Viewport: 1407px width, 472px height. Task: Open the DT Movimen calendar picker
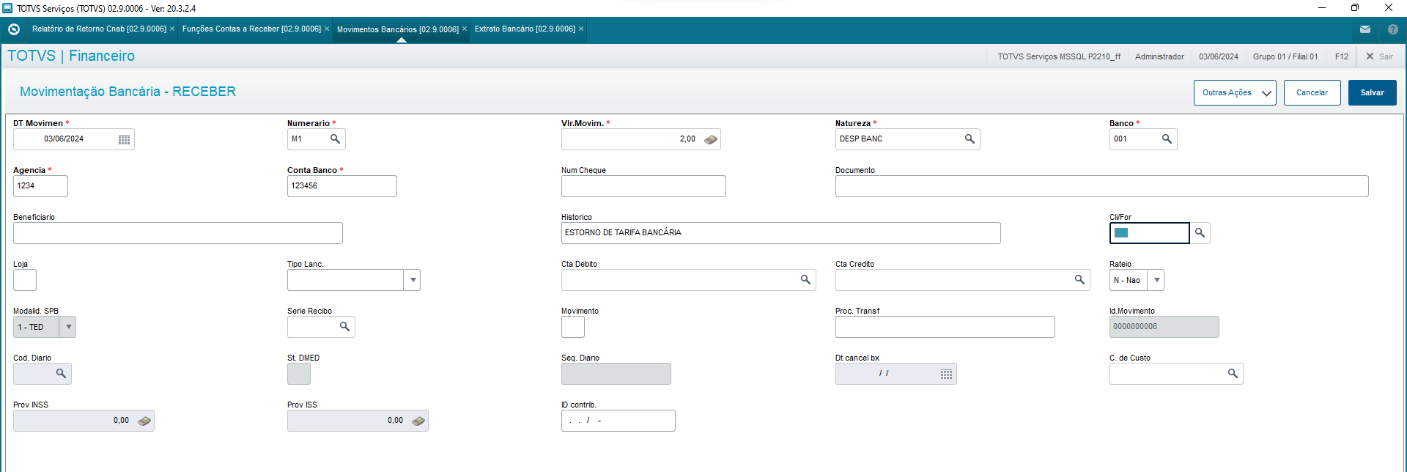[124, 139]
